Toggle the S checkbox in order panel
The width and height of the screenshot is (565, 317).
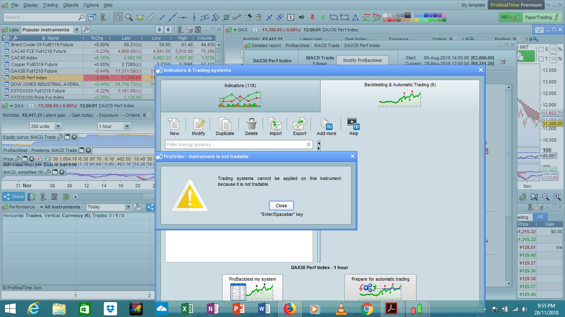(541, 50)
